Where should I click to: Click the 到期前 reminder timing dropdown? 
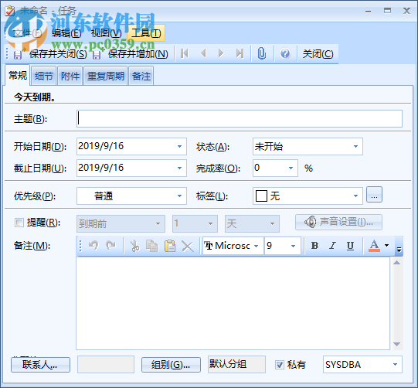(x=121, y=223)
